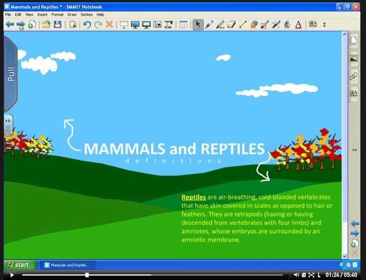The width and height of the screenshot is (366, 280).
Task: Click the Mammals and Reptiles taskbar button
Action: pos(68,265)
